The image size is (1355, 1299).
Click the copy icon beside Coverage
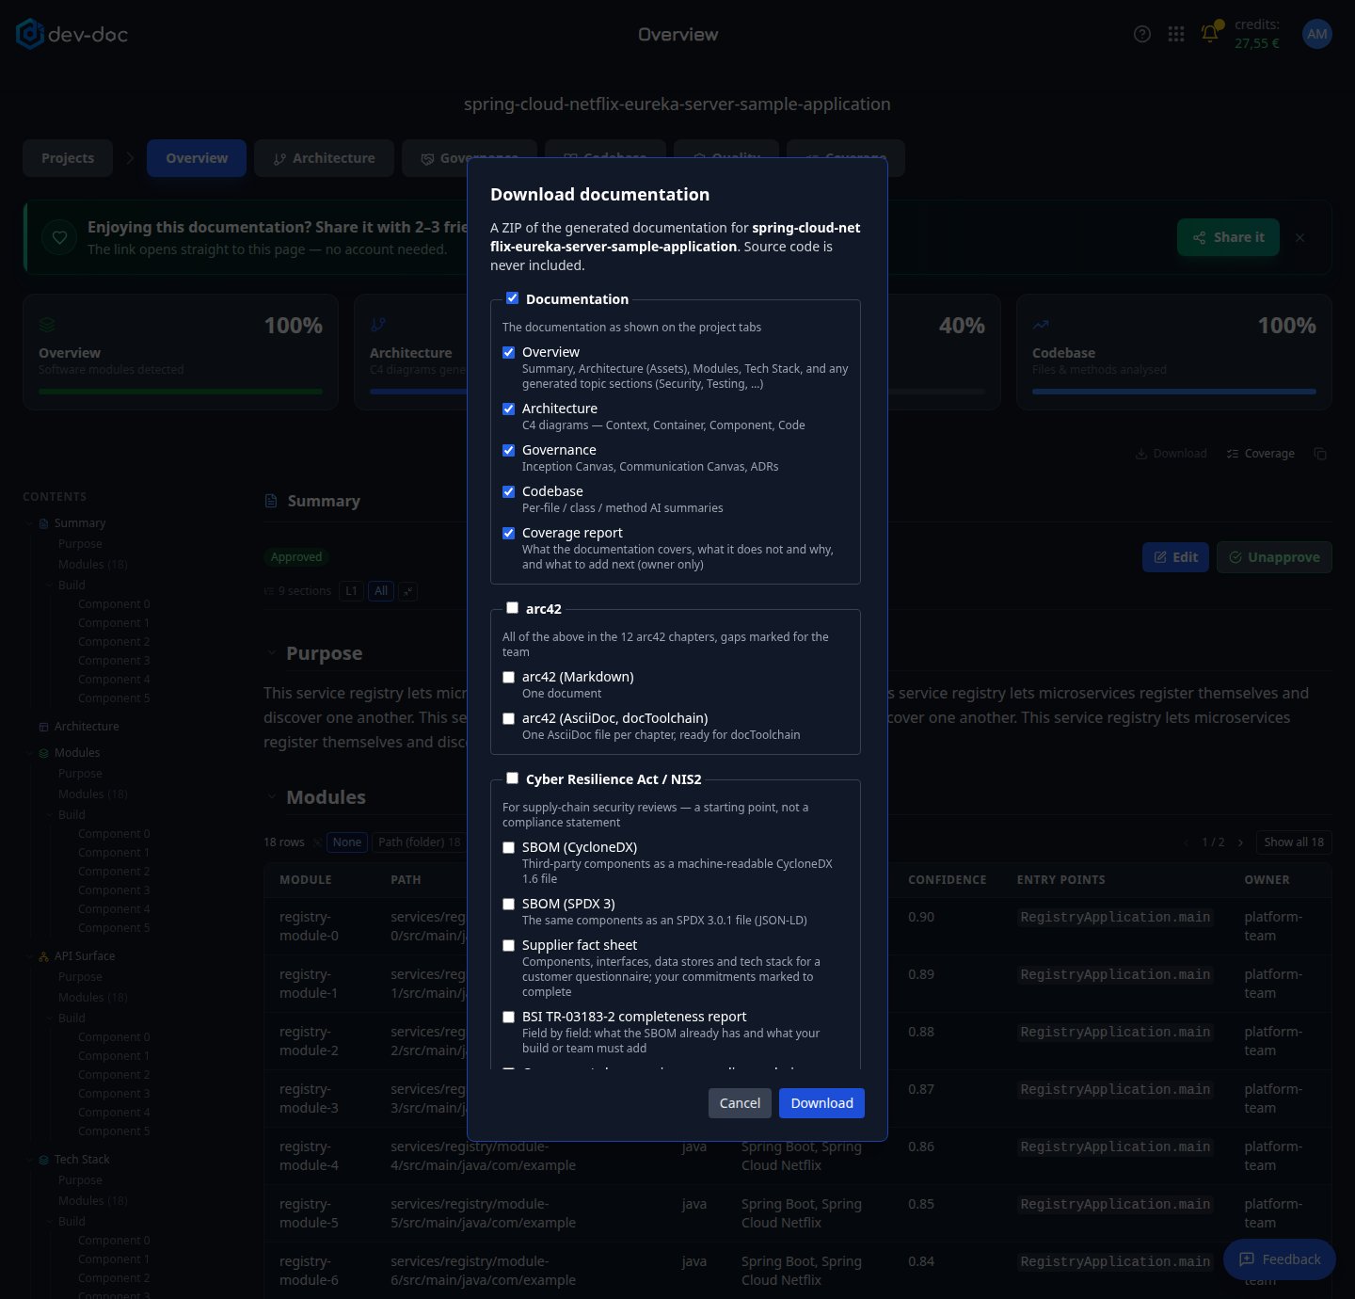coord(1320,454)
